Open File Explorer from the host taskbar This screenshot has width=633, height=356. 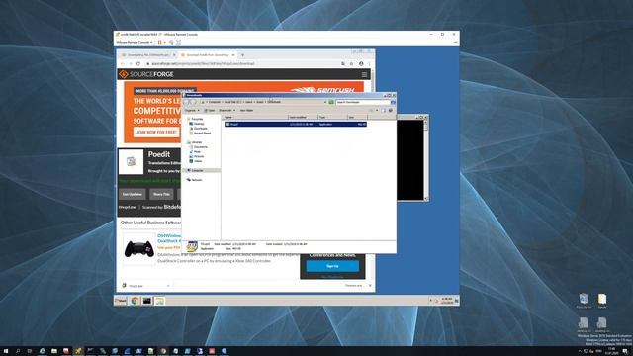coord(54,351)
